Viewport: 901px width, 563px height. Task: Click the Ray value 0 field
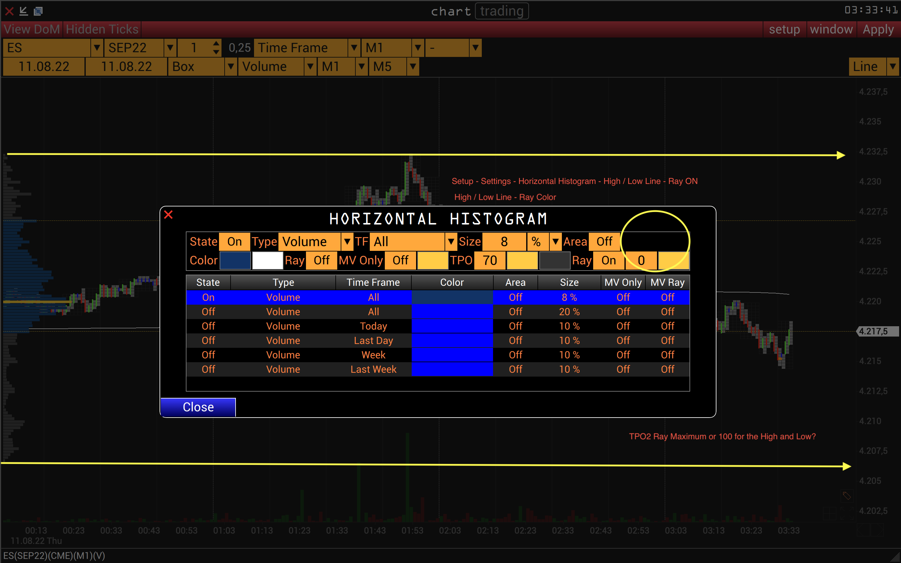(641, 260)
